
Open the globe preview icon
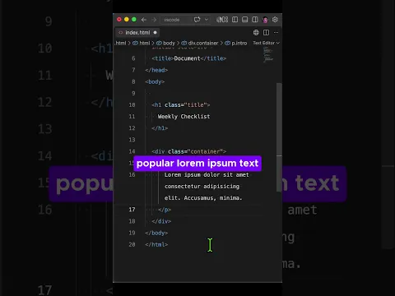(x=256, y=33)
